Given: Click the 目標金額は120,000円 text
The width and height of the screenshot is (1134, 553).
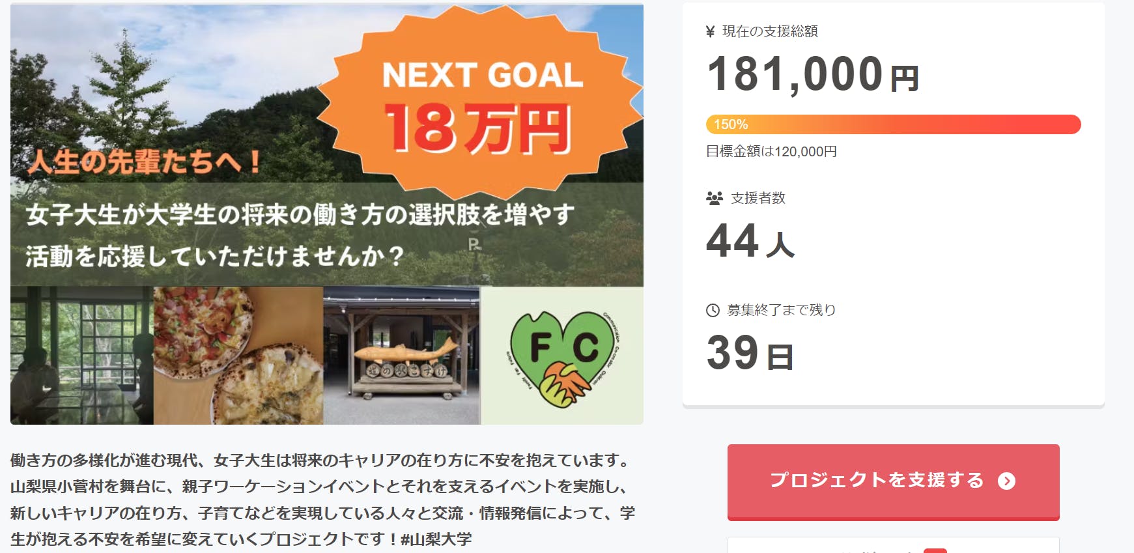Looking at the screenshot, I should 772,152.
